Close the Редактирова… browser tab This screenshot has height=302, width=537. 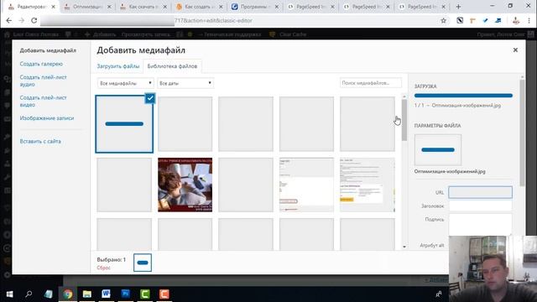tap(53, 7)
